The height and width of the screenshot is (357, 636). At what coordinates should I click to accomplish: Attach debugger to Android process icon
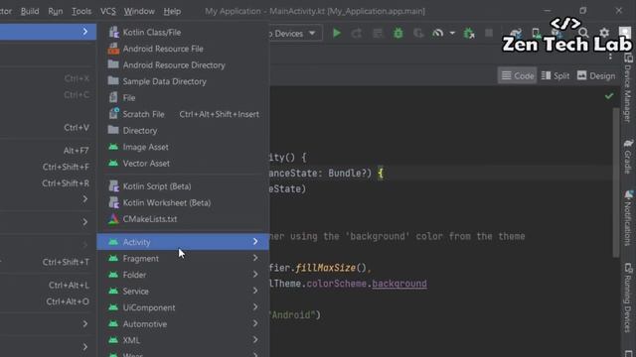(469, 33)
